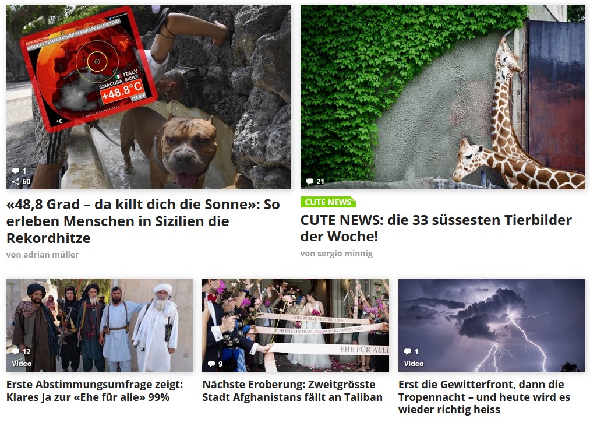The image size is (590, 426).
Task: Open the green CUTE NEWS category tag
Action: [x=328, y=202]
